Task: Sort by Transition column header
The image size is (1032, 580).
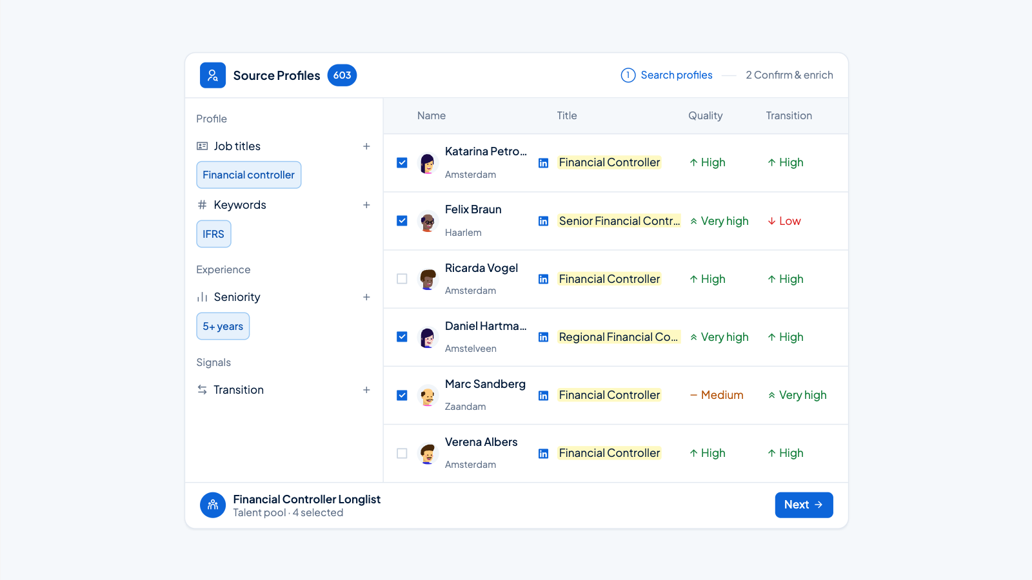Action: click(789, 116)
